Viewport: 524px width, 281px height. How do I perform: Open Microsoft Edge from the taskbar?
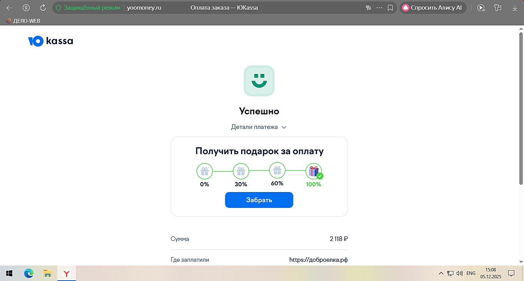coord(29,273)
